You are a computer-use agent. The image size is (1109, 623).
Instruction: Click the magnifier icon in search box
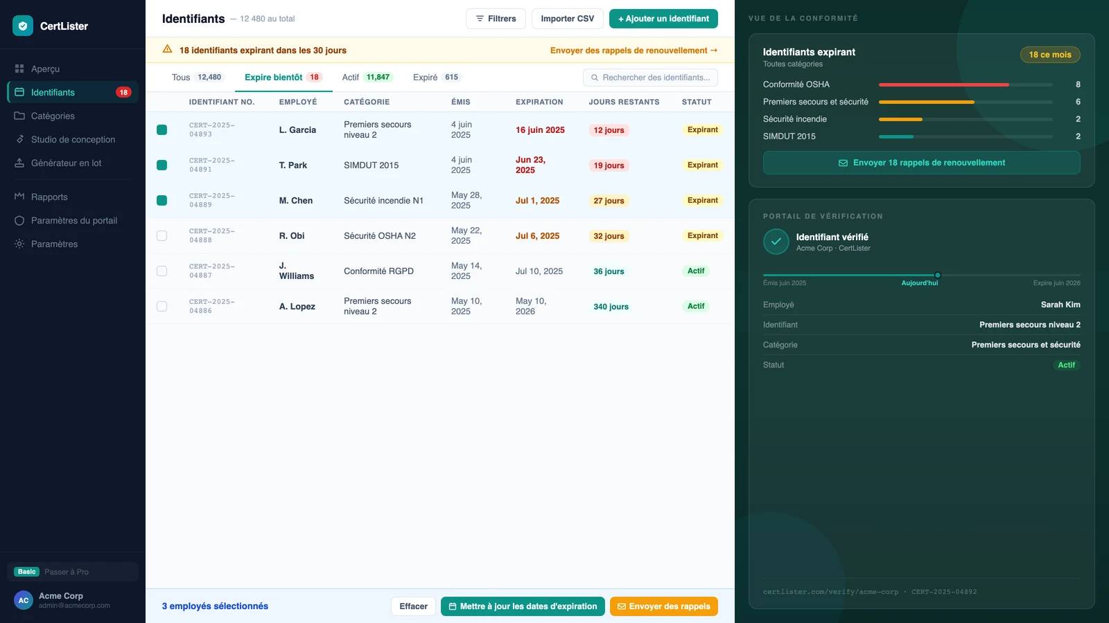[x=595, y=78]
